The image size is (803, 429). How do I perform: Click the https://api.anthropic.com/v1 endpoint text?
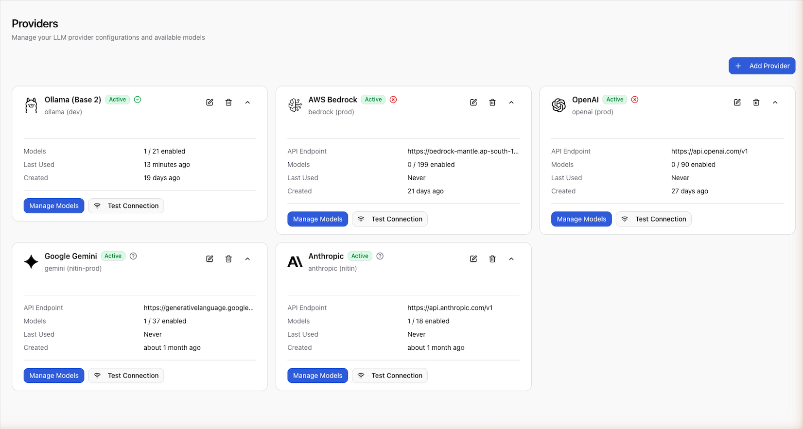coord(450,308)
